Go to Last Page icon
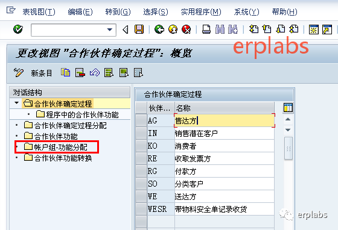This screenshot has width=338, height=230. pyautogui.click(x=294, y=30)
